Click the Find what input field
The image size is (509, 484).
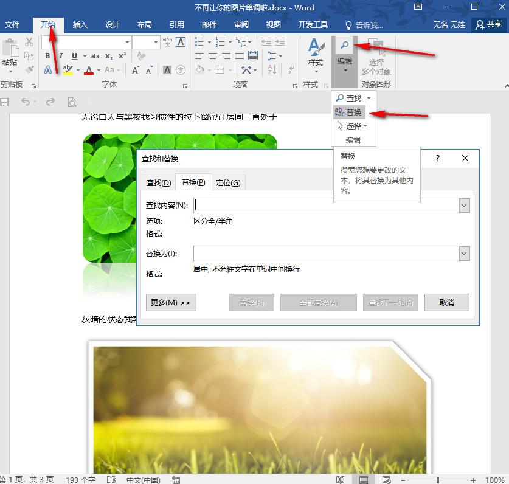(x=326, y=206)
